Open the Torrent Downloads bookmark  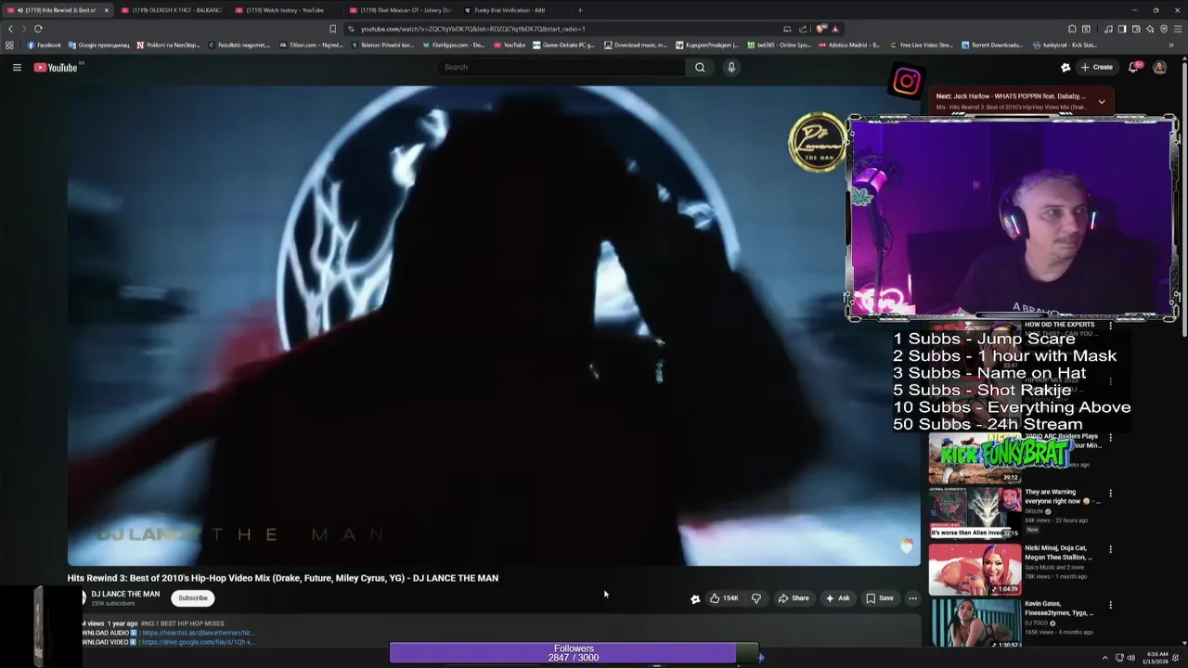coord(992,45)
